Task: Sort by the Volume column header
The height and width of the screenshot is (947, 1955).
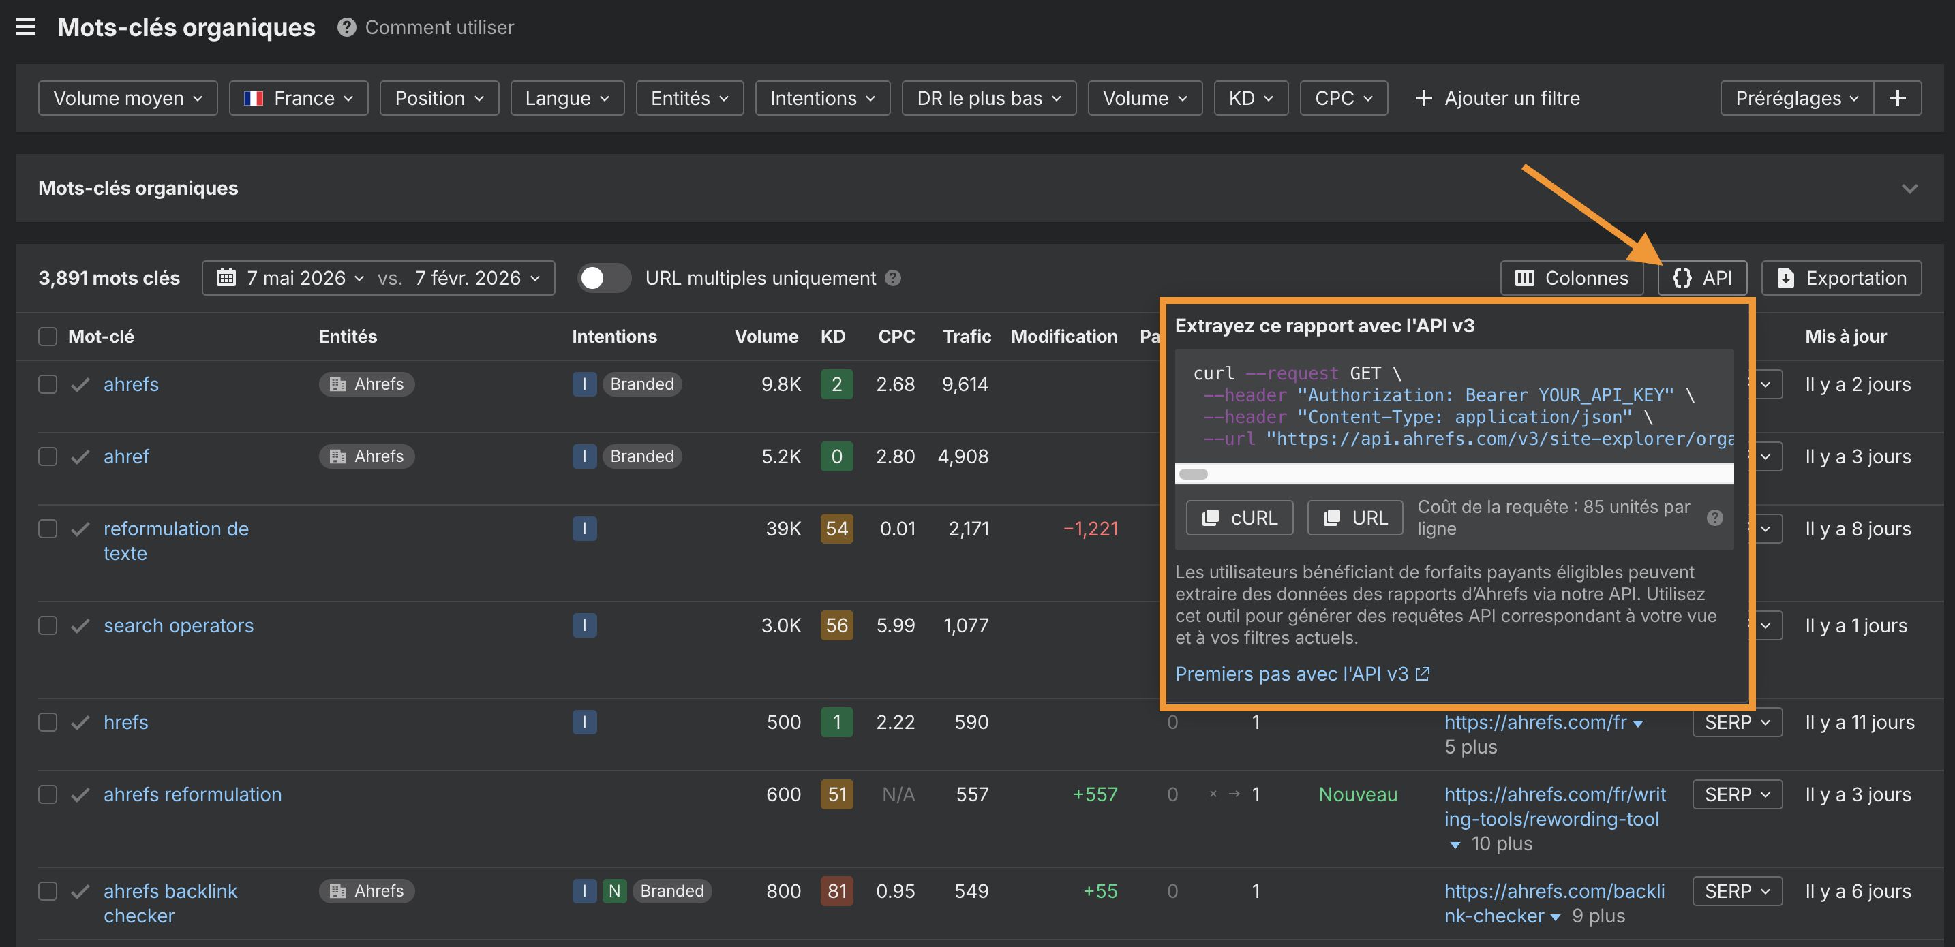Action: pos(766,336)
